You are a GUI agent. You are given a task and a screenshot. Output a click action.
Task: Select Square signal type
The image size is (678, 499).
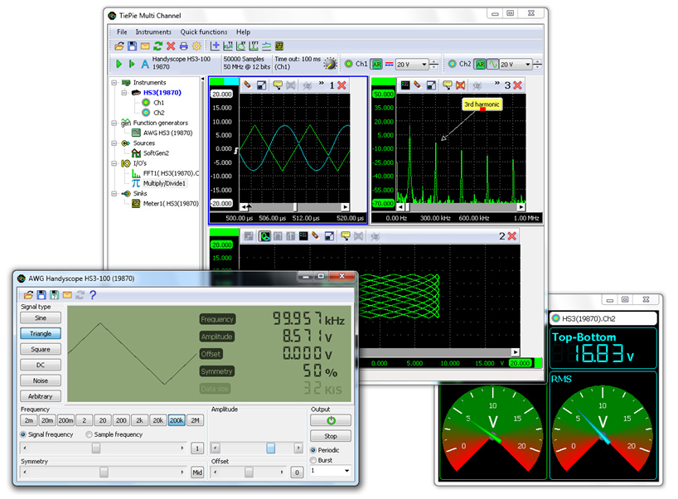click(41, 350)
